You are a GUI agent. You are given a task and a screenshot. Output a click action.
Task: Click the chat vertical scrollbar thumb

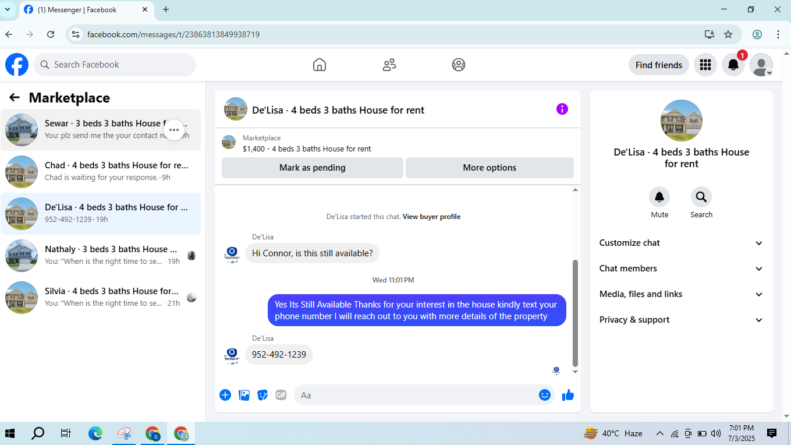tap(576, 313)
